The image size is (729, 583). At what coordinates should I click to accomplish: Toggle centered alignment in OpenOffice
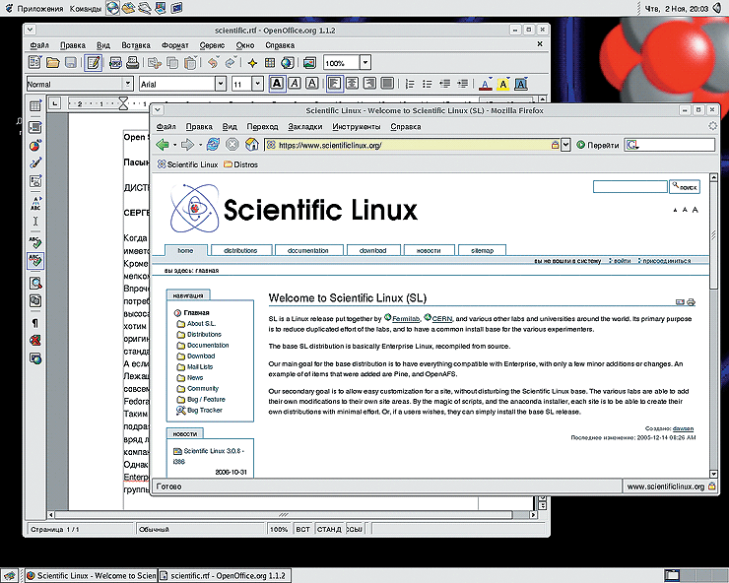click(x=352, y=84)
